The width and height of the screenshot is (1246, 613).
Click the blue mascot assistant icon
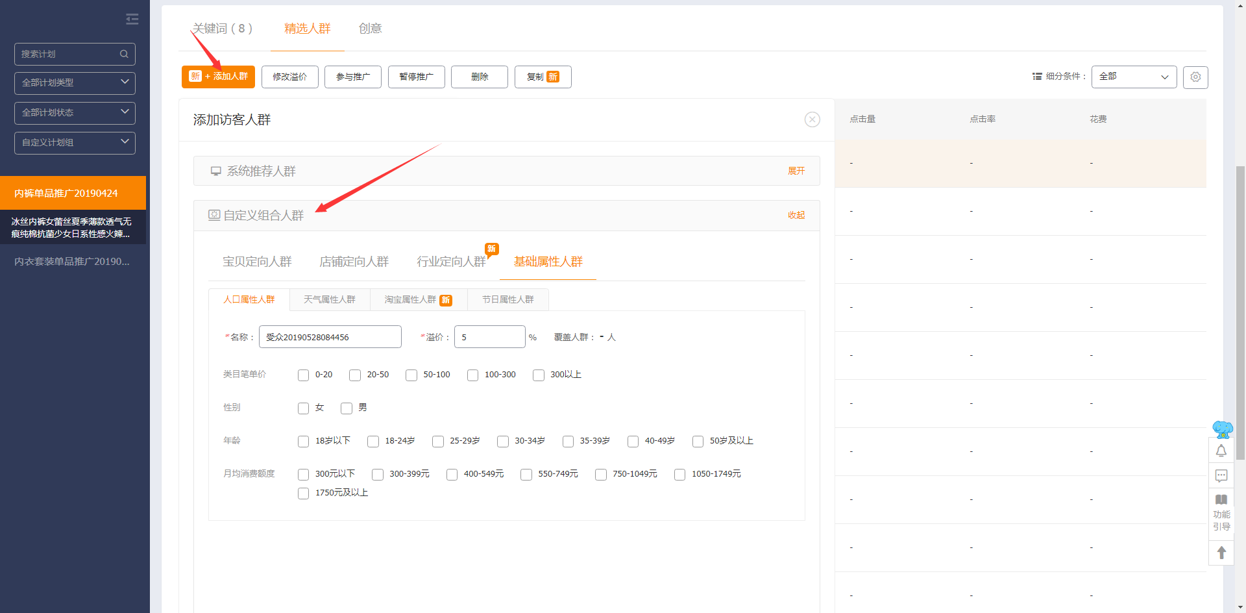(x=1222, y=429)
